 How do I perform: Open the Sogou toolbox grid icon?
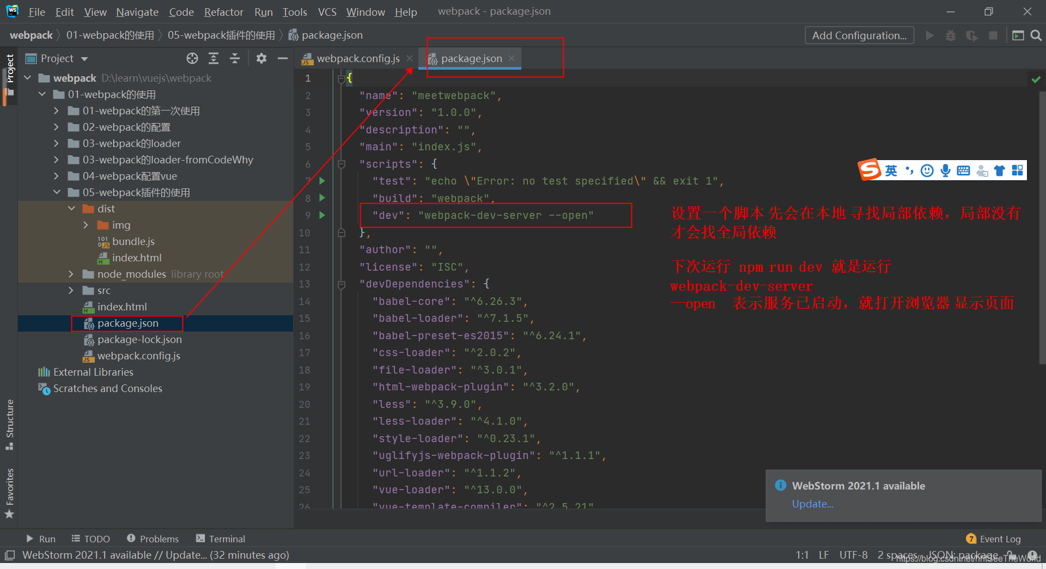pos(1017,170)
